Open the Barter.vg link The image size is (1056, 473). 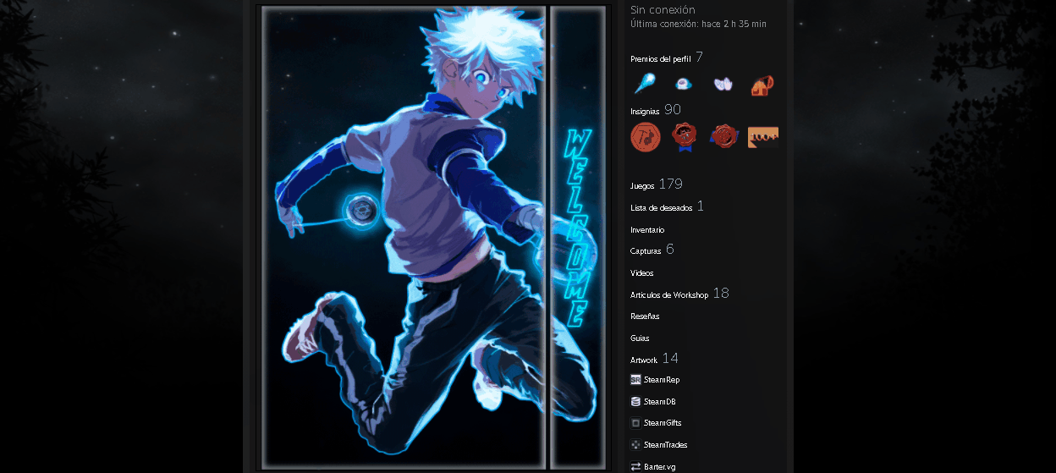tap(660, 466)
